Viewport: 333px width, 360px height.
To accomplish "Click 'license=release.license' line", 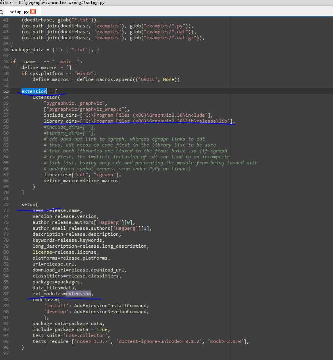I will (x=65, y=252).
